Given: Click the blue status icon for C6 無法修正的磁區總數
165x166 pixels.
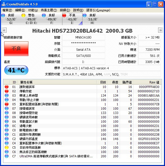Looking at the screenshot, I should point(7,152).
